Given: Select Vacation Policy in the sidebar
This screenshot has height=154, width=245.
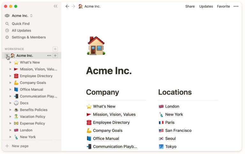Looking at the screenshot, I should pyautogui.click(x=33, y=117).
